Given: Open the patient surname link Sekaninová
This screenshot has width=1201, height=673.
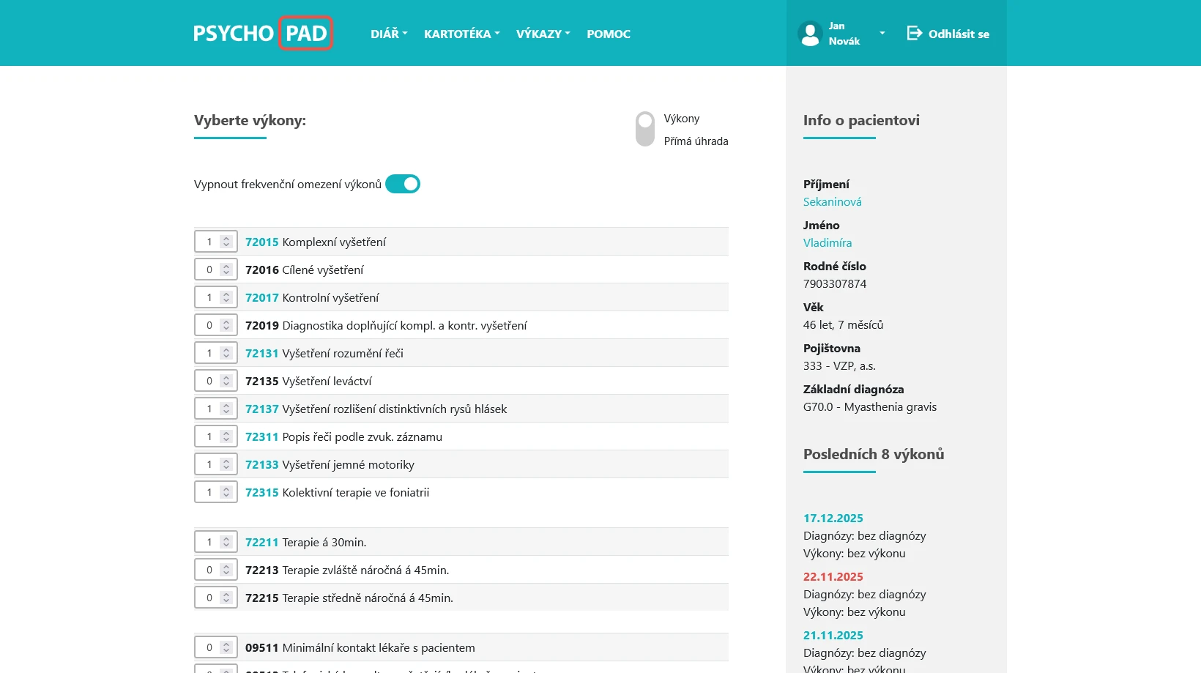Looking at the screenshot, I should click(x=832, y=202).
